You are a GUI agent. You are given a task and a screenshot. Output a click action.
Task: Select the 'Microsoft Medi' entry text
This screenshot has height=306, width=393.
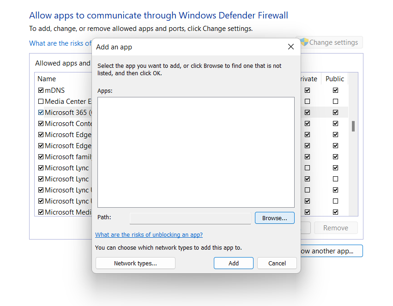coord(68,212)
